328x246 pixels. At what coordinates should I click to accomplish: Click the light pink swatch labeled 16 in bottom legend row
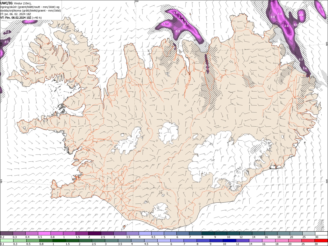(x=269, y=241)
